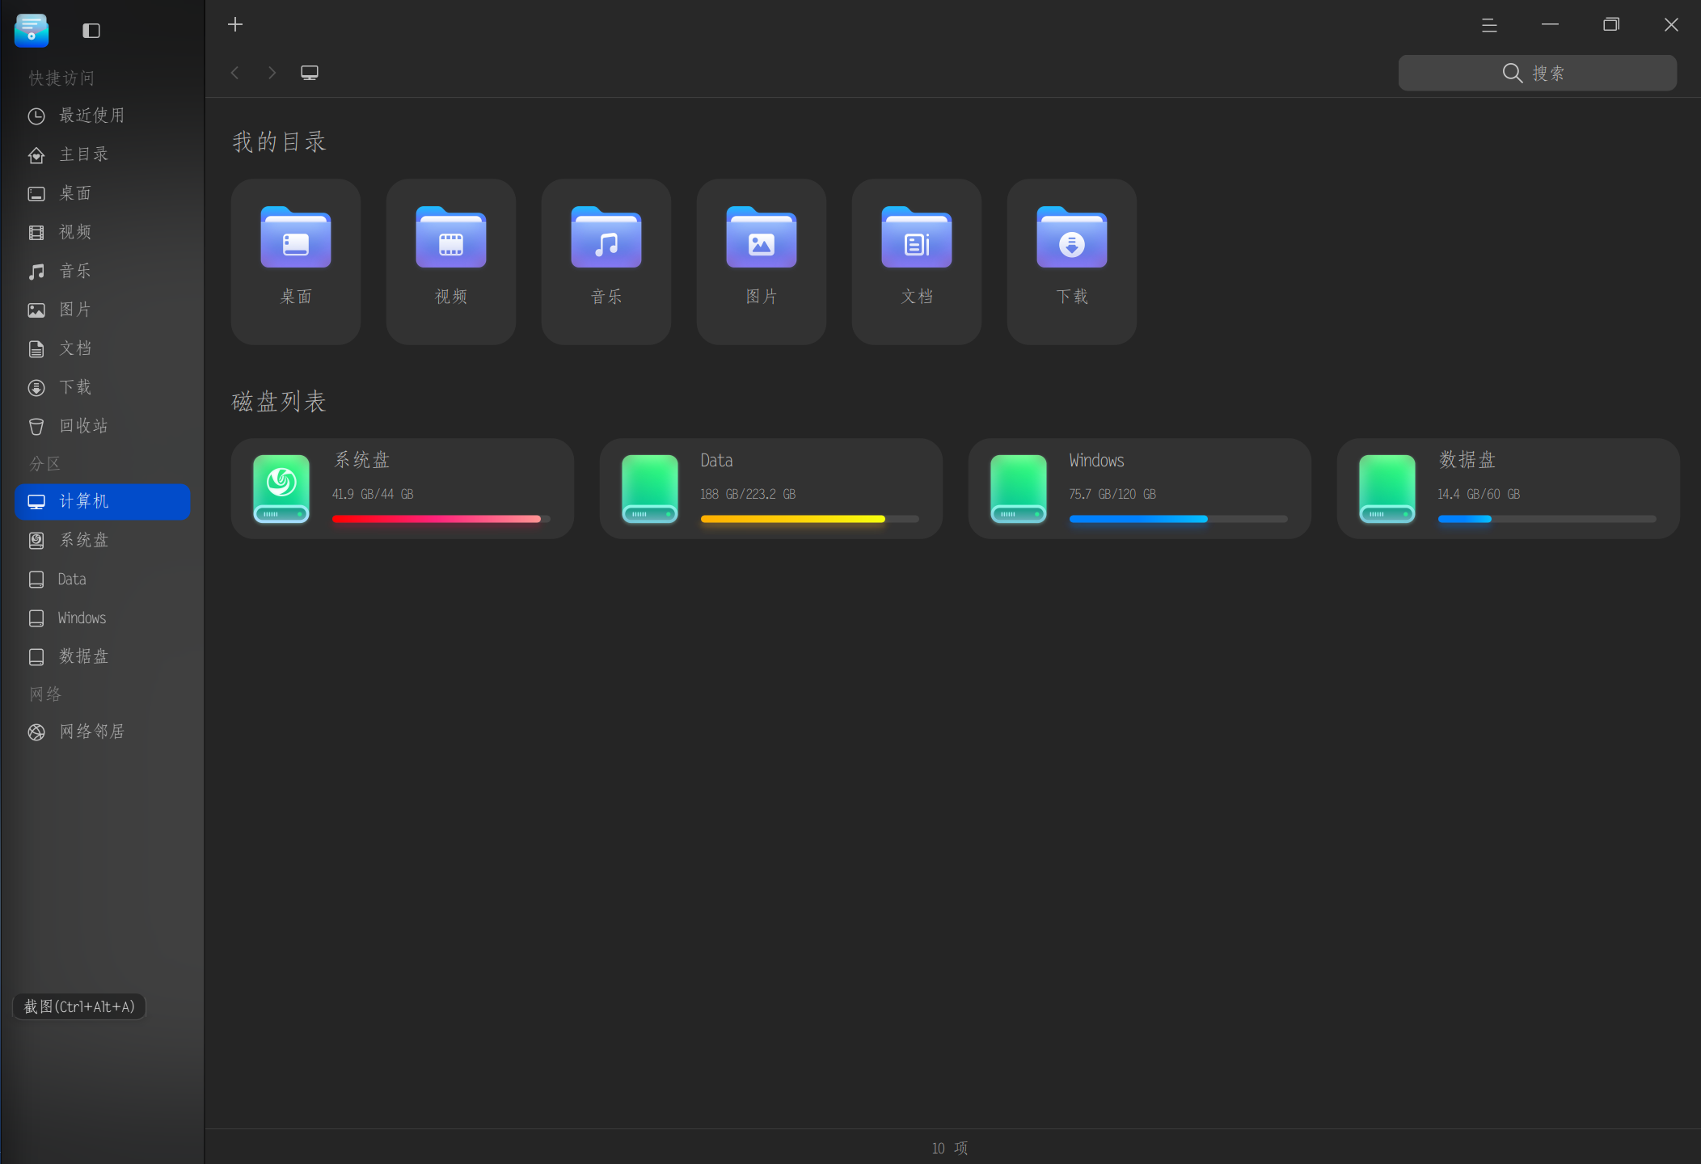Image resolution: width=1701 pixels, height=1164 pixels.
Task: Open Data partition in sidebar
Action: [x=102, y=579]
